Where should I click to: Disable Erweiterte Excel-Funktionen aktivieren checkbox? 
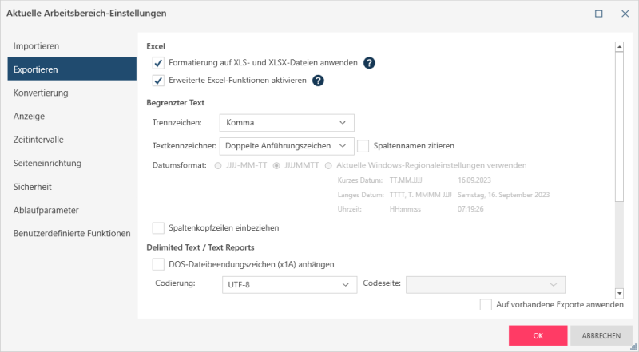158,81
